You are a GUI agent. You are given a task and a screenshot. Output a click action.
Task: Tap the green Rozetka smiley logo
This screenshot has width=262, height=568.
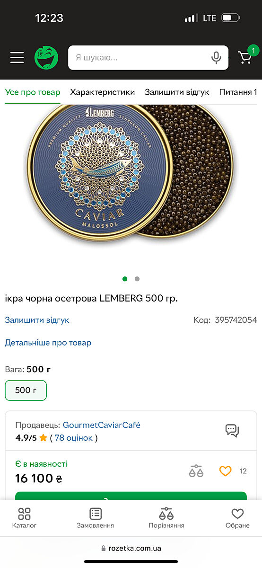click(46, 58)
